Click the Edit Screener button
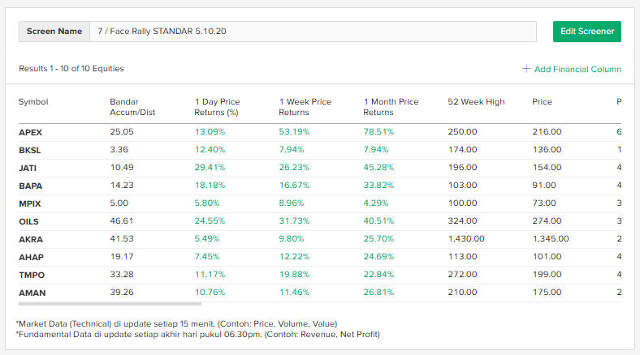 (586, 32)
